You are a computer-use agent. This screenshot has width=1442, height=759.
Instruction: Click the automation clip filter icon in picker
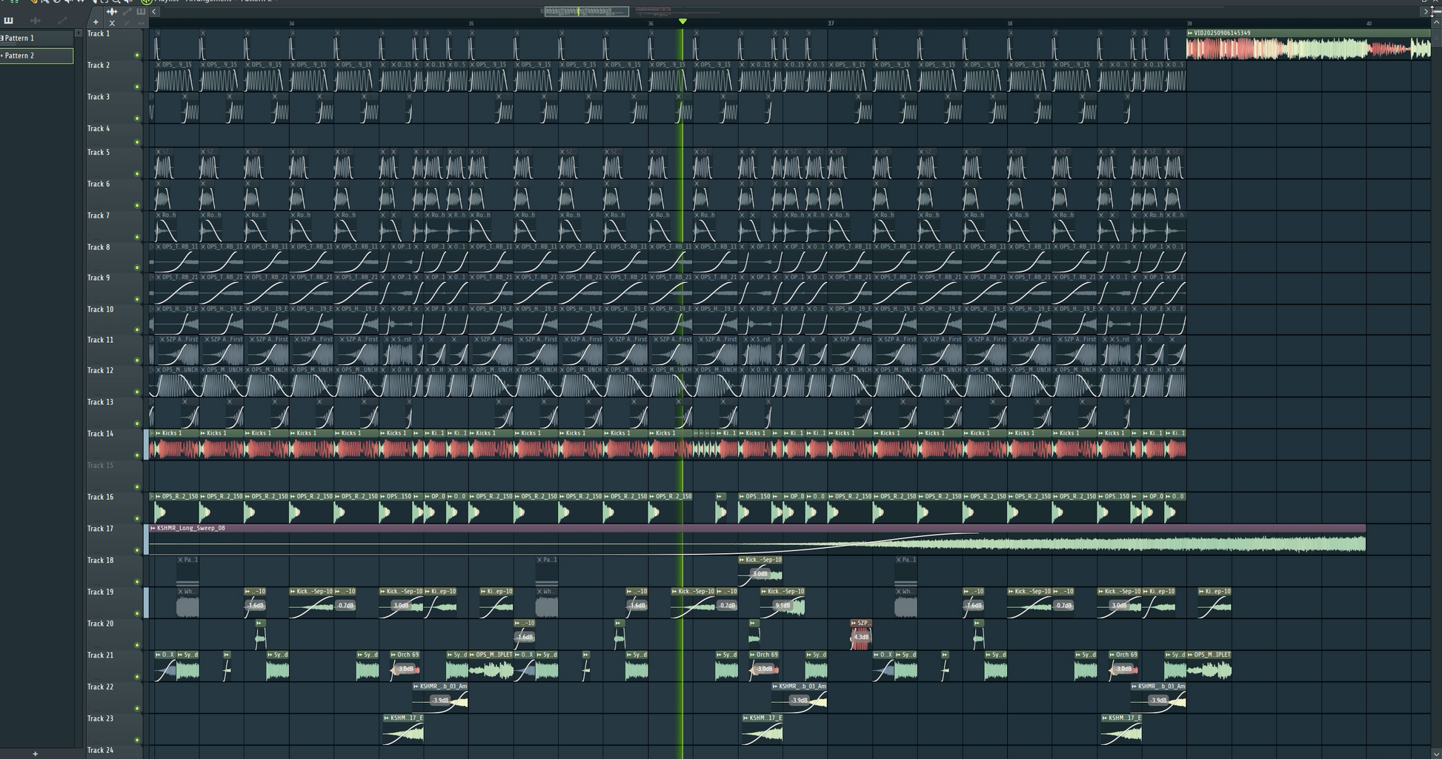tap(62, 21)
